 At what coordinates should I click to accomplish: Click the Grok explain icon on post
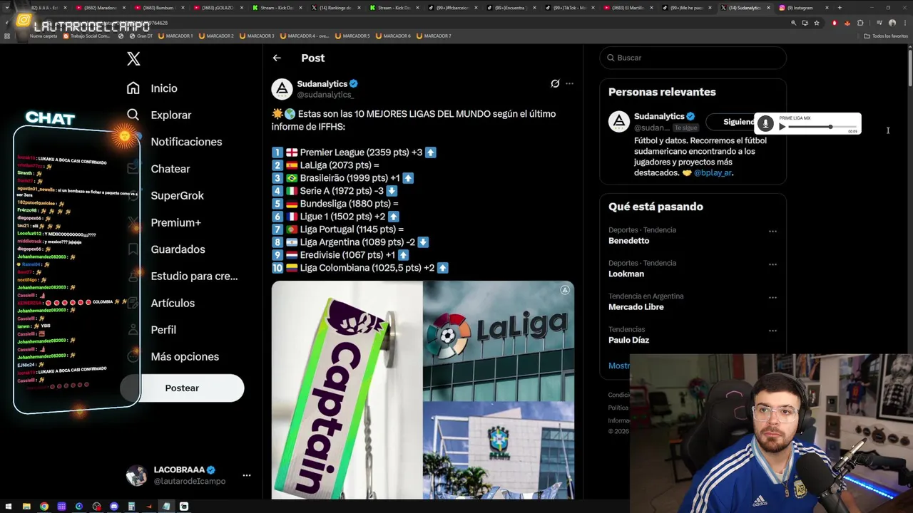[555, 83]
